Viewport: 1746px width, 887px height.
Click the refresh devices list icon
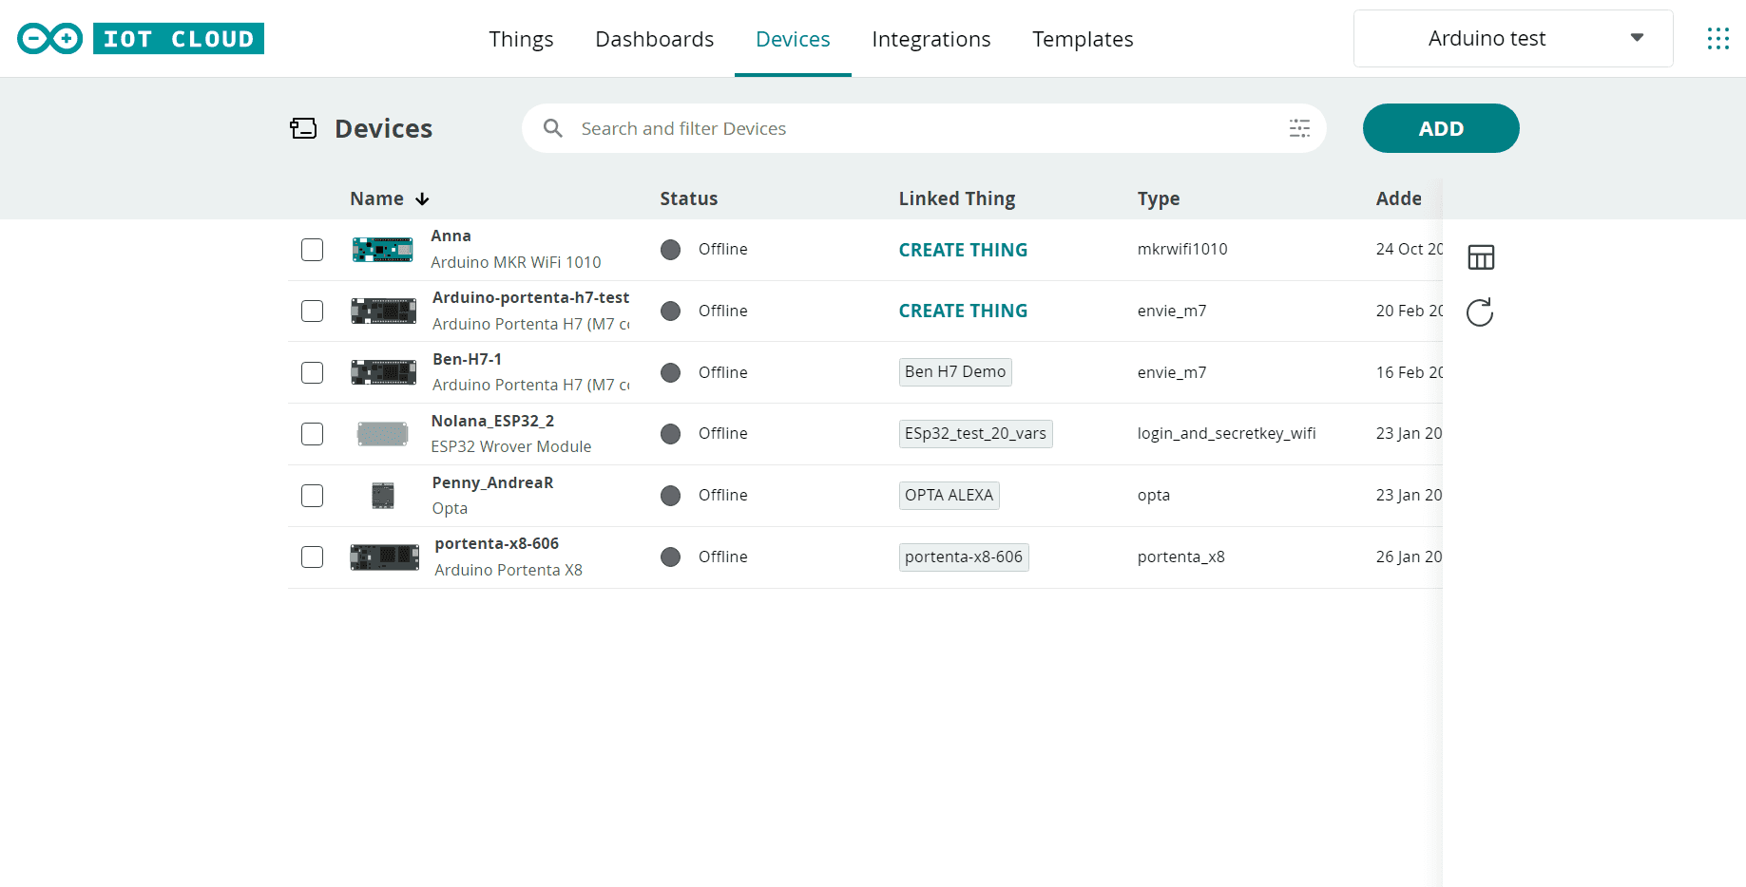coord(1480,312)
